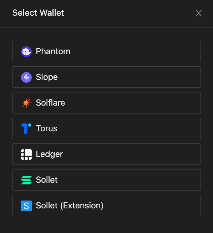
Task: Connect using the Solflare wallet
Action: [107, 103]
